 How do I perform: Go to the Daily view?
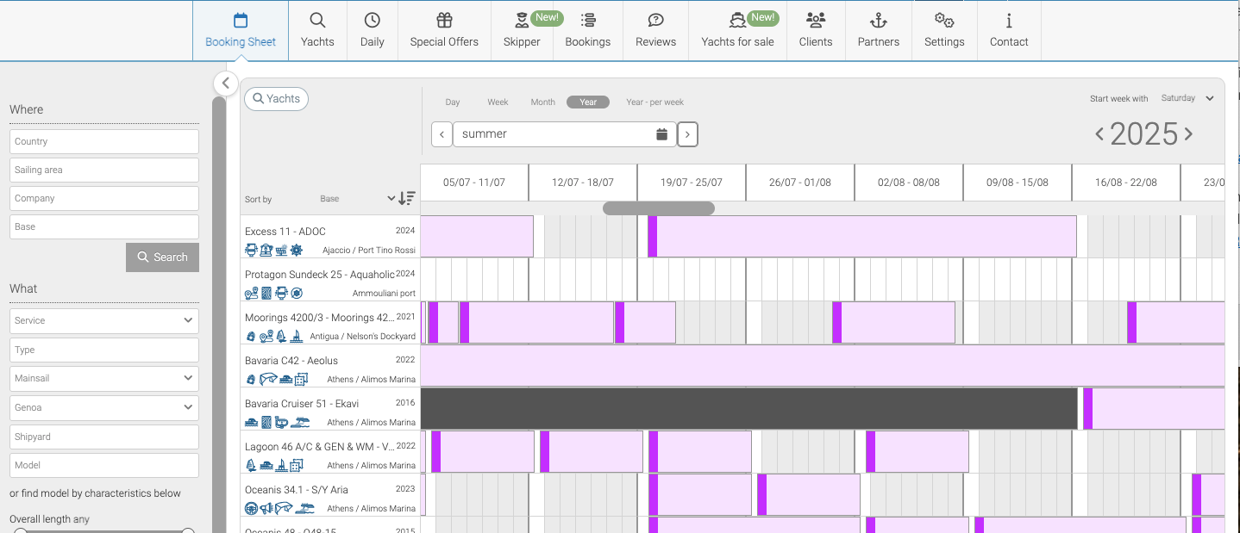point(372,30)
